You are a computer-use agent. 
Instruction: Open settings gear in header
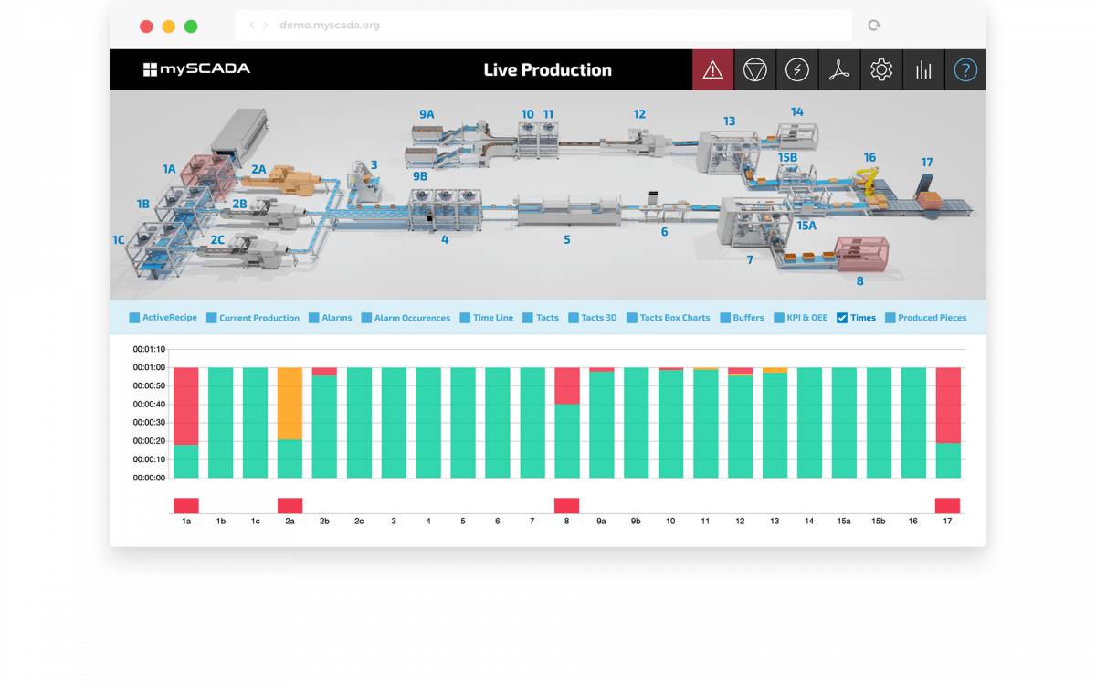tap(880, 70)
